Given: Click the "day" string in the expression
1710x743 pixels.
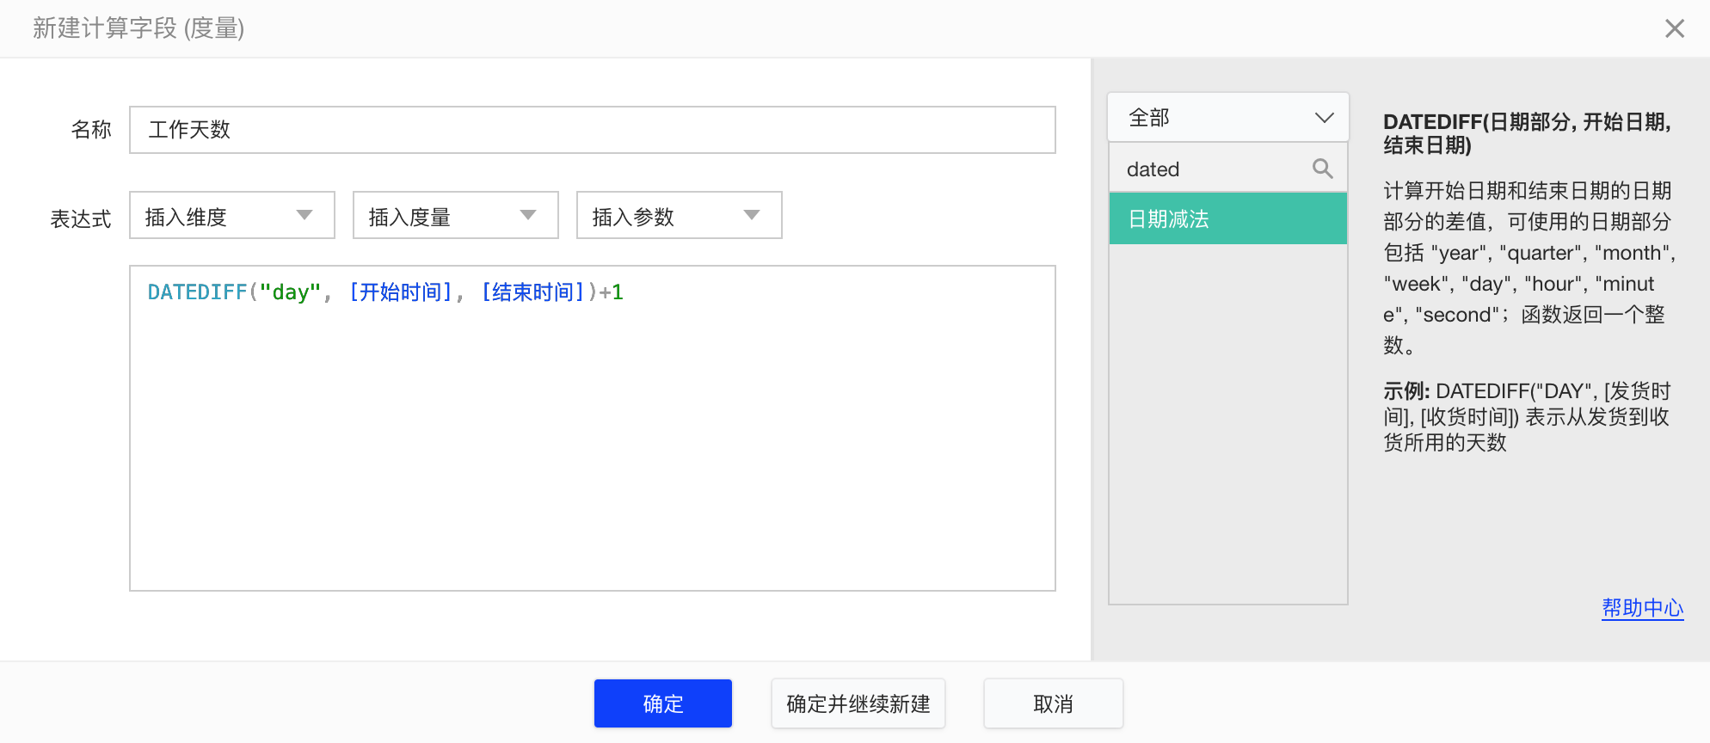Looking at the screenshot, I should point(290,292).
